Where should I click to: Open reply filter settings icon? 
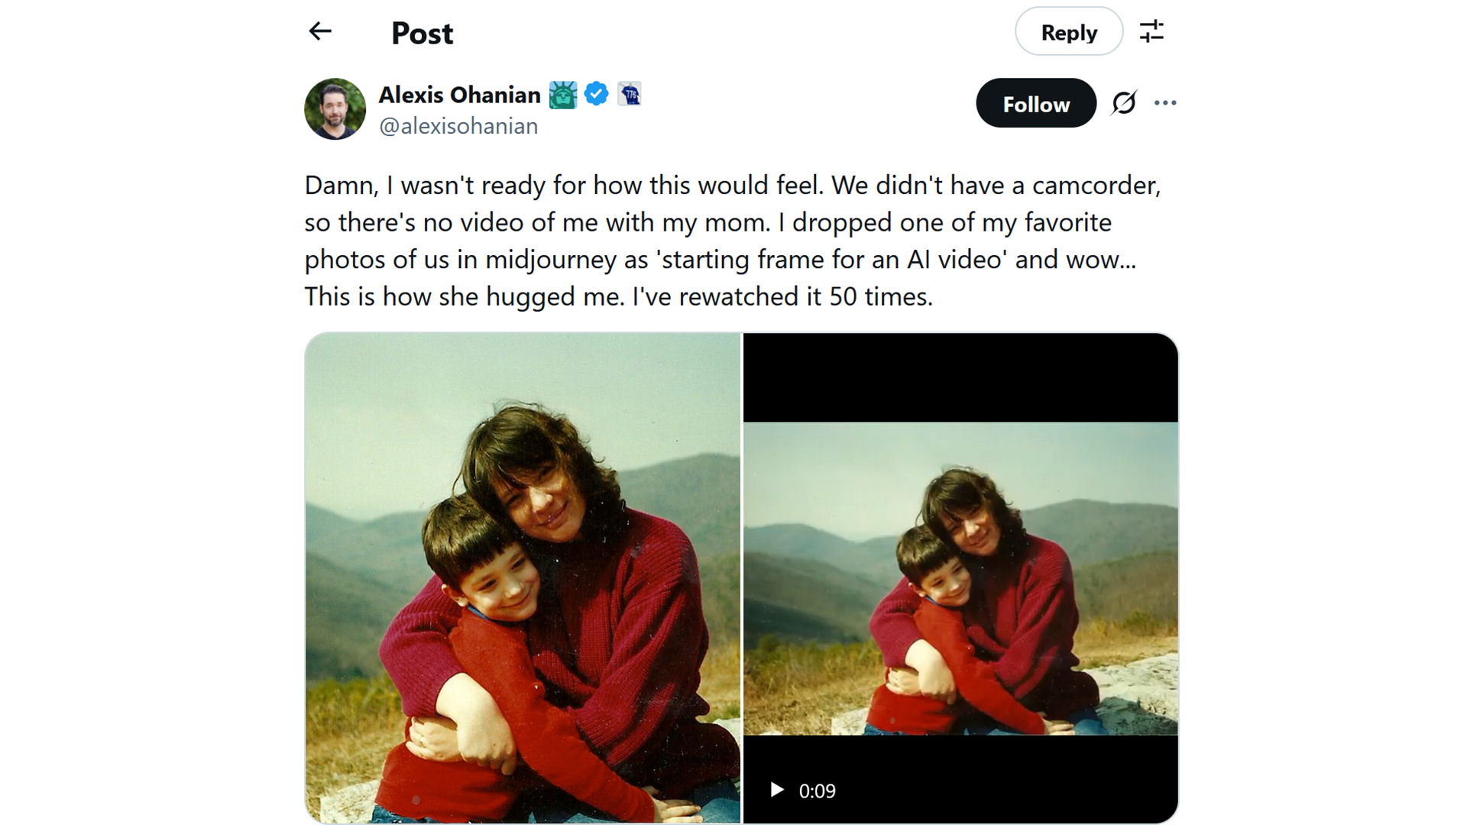1151,31
